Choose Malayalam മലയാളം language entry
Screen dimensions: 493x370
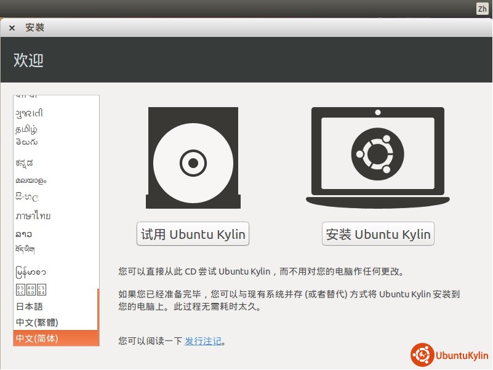31,180
